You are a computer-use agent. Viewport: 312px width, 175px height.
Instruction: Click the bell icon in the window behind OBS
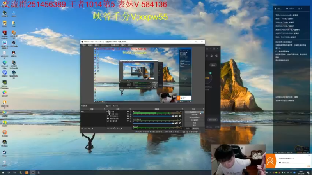211,56
